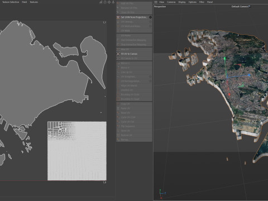
Task: Select teardrop-shaped UV island in canvas
Action: 95,61
